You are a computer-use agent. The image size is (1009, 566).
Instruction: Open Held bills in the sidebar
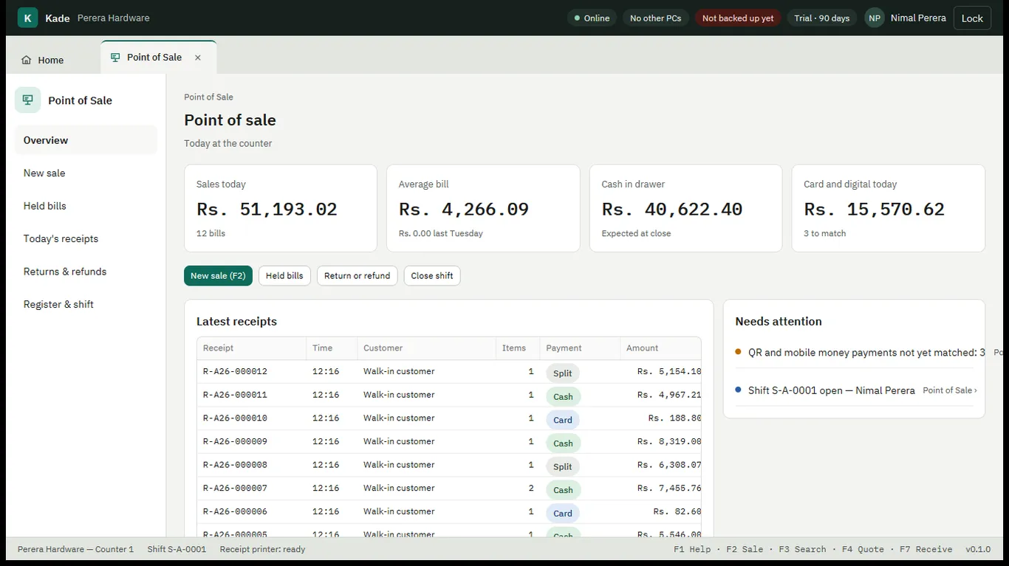click(86, 206)
